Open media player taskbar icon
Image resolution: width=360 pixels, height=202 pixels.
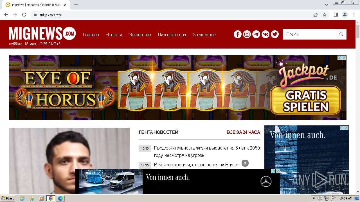coord(41,198)
